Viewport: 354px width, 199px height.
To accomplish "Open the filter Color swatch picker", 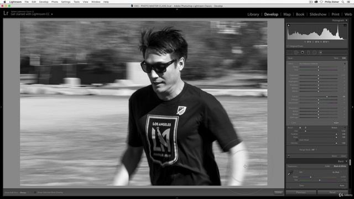I will (x=336, y=123).
